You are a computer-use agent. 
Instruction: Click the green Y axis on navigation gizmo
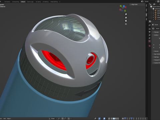(121, 6)
